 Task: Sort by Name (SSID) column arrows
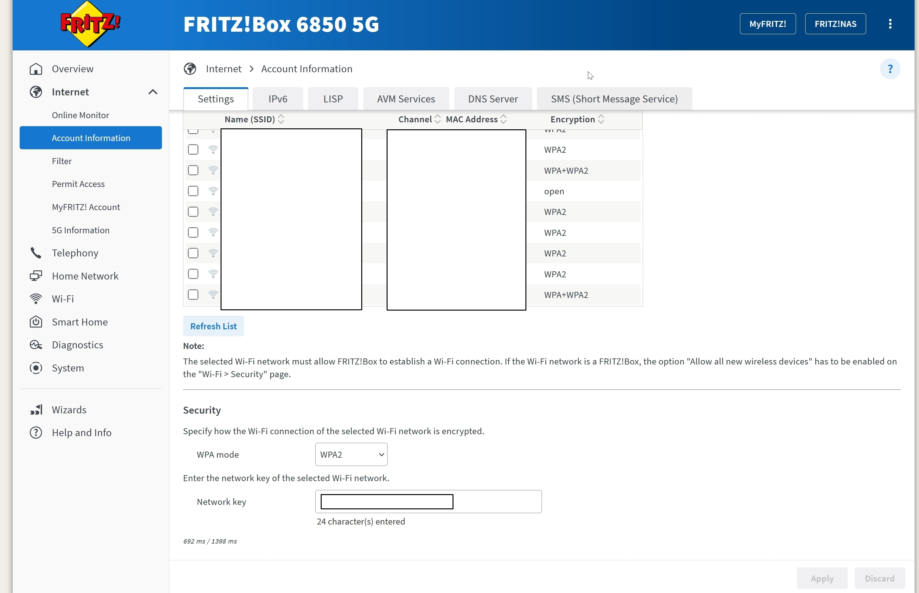281,119
